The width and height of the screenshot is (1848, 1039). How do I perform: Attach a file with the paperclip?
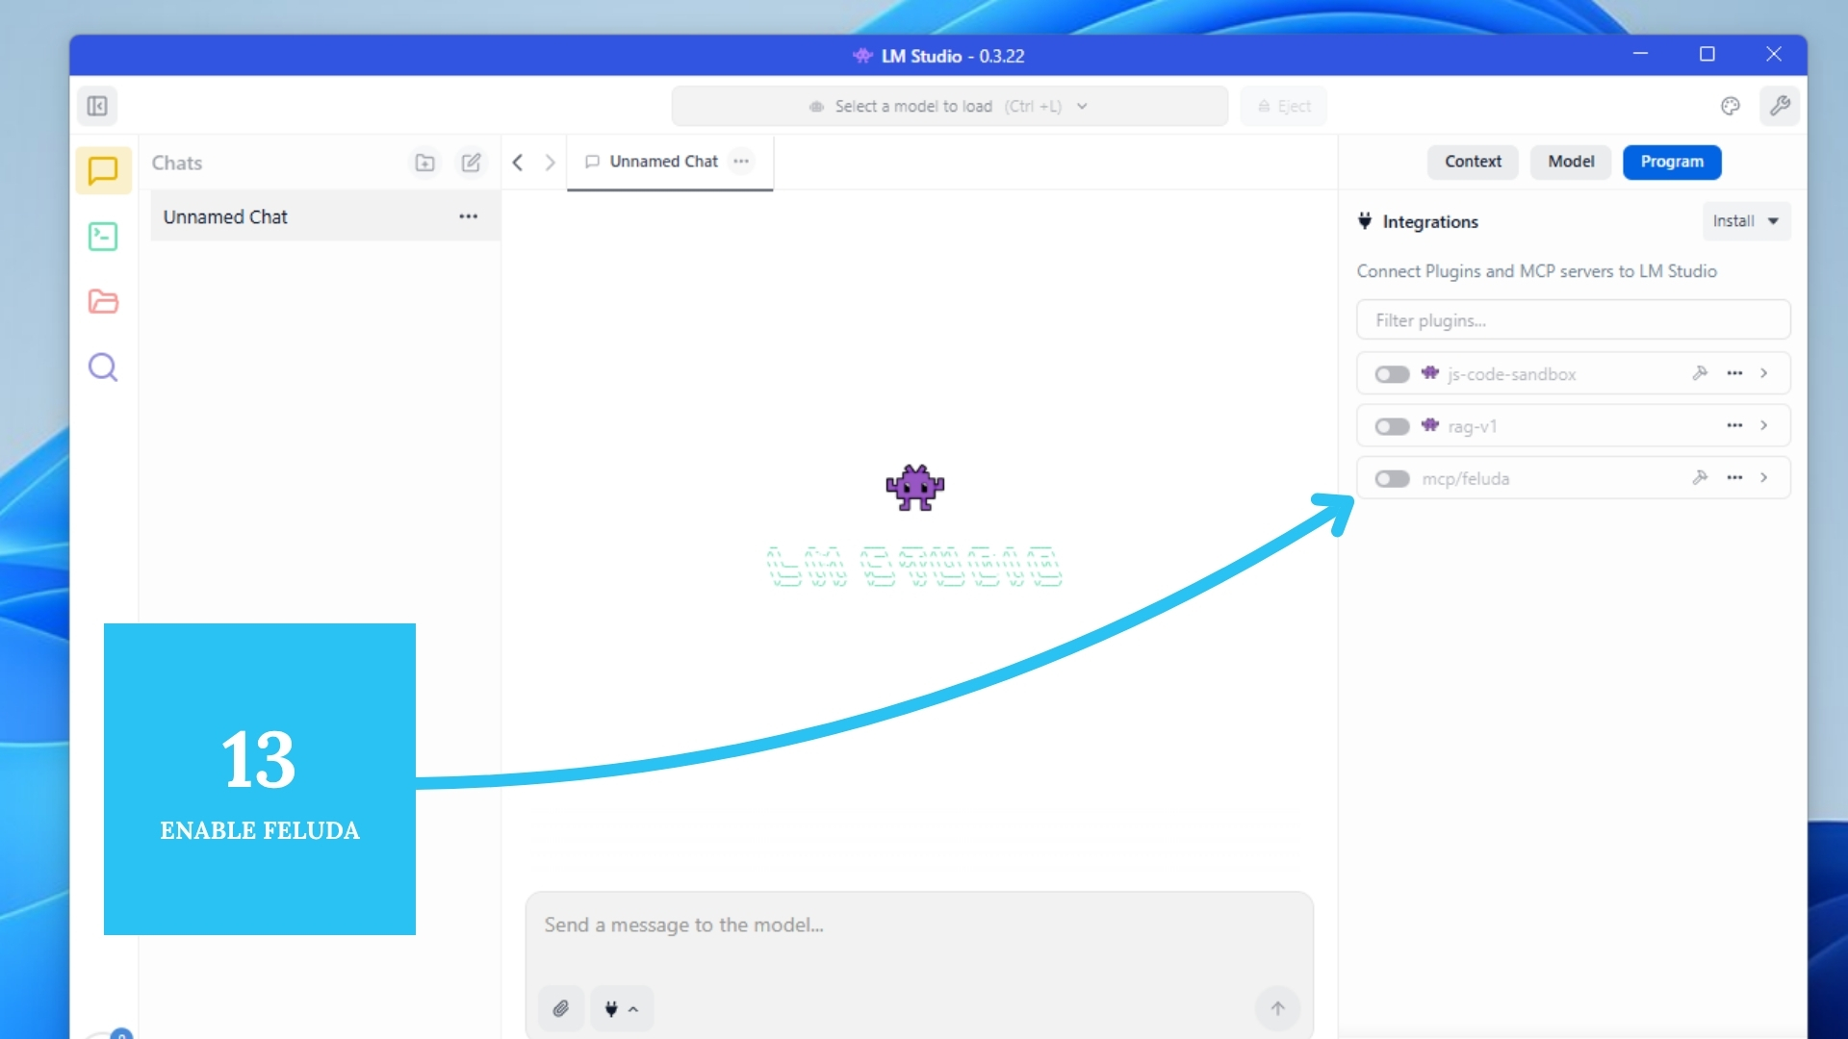click(x=561, y=1008)
